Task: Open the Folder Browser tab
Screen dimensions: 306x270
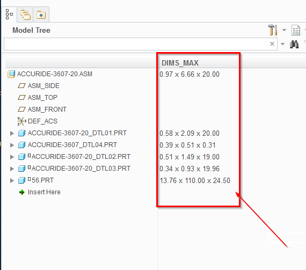Action: pyautogui.click(x=41, y=14)
